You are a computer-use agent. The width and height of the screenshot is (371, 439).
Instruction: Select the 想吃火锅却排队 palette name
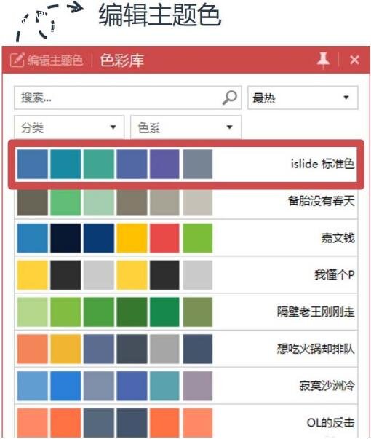click(x=316, y=349)
